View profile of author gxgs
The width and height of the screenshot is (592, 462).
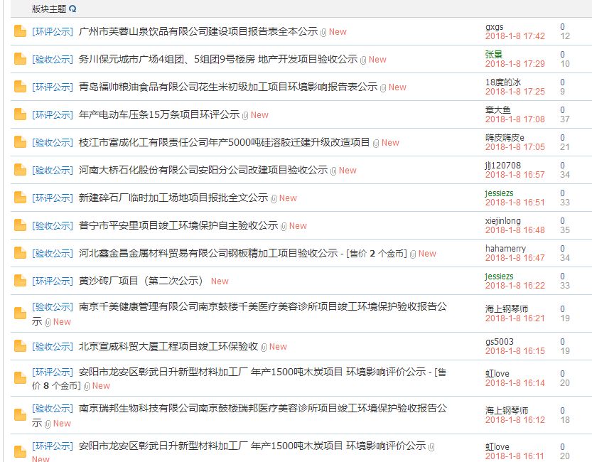point(494,27)
